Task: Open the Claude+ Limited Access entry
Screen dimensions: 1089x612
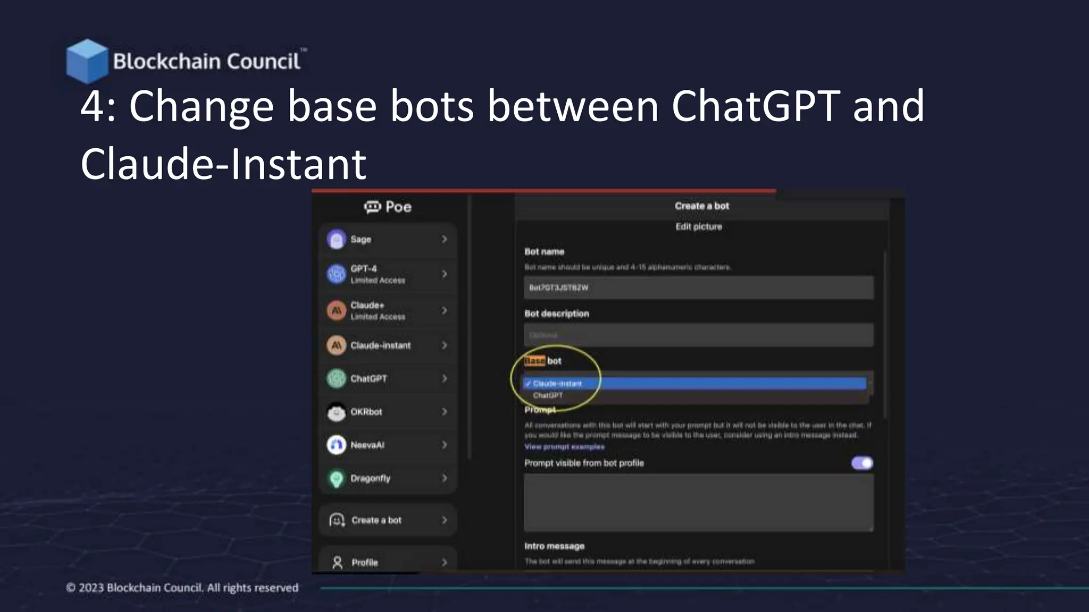Action: [388, 310]
